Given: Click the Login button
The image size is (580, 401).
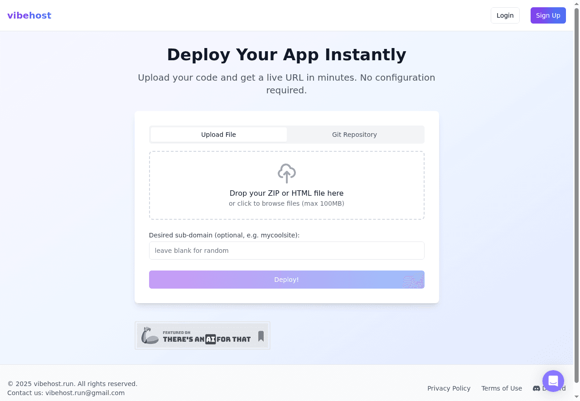Looking at the screenshot, I should coord(505,15).
